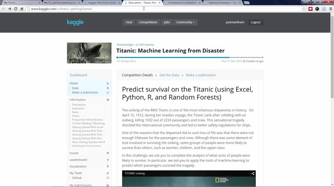Open the justmarkham profile link
The height and width of the screenshot is (187, 334).
(x=235, y=22)
